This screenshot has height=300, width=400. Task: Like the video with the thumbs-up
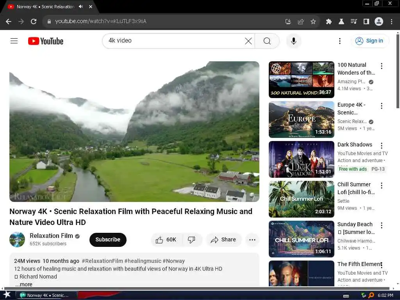click(166, 239)
